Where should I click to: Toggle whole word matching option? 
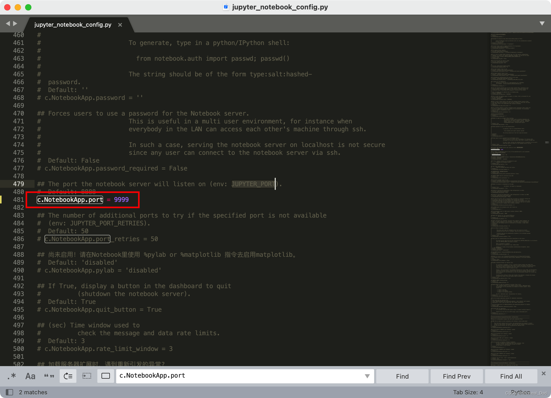(49, 376)
